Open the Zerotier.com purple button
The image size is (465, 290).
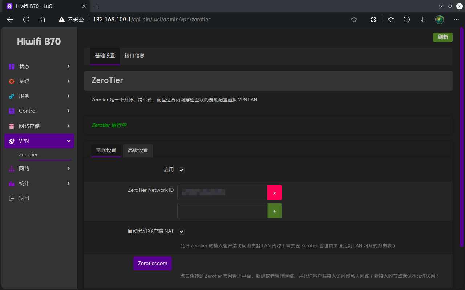(x=153, y=263)
